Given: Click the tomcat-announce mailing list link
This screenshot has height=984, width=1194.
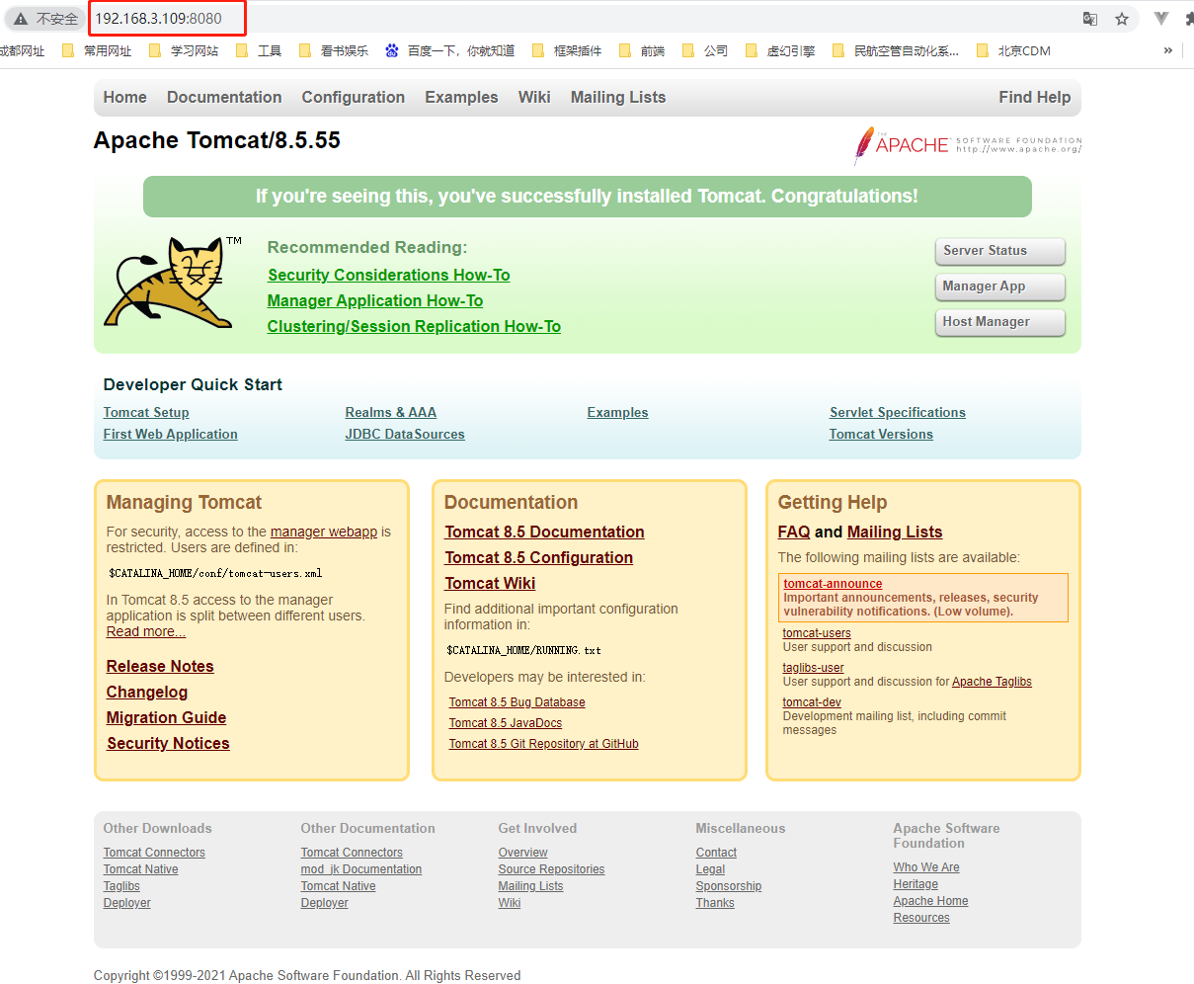Looking at the screenshot, I should (x=832, y=583).
